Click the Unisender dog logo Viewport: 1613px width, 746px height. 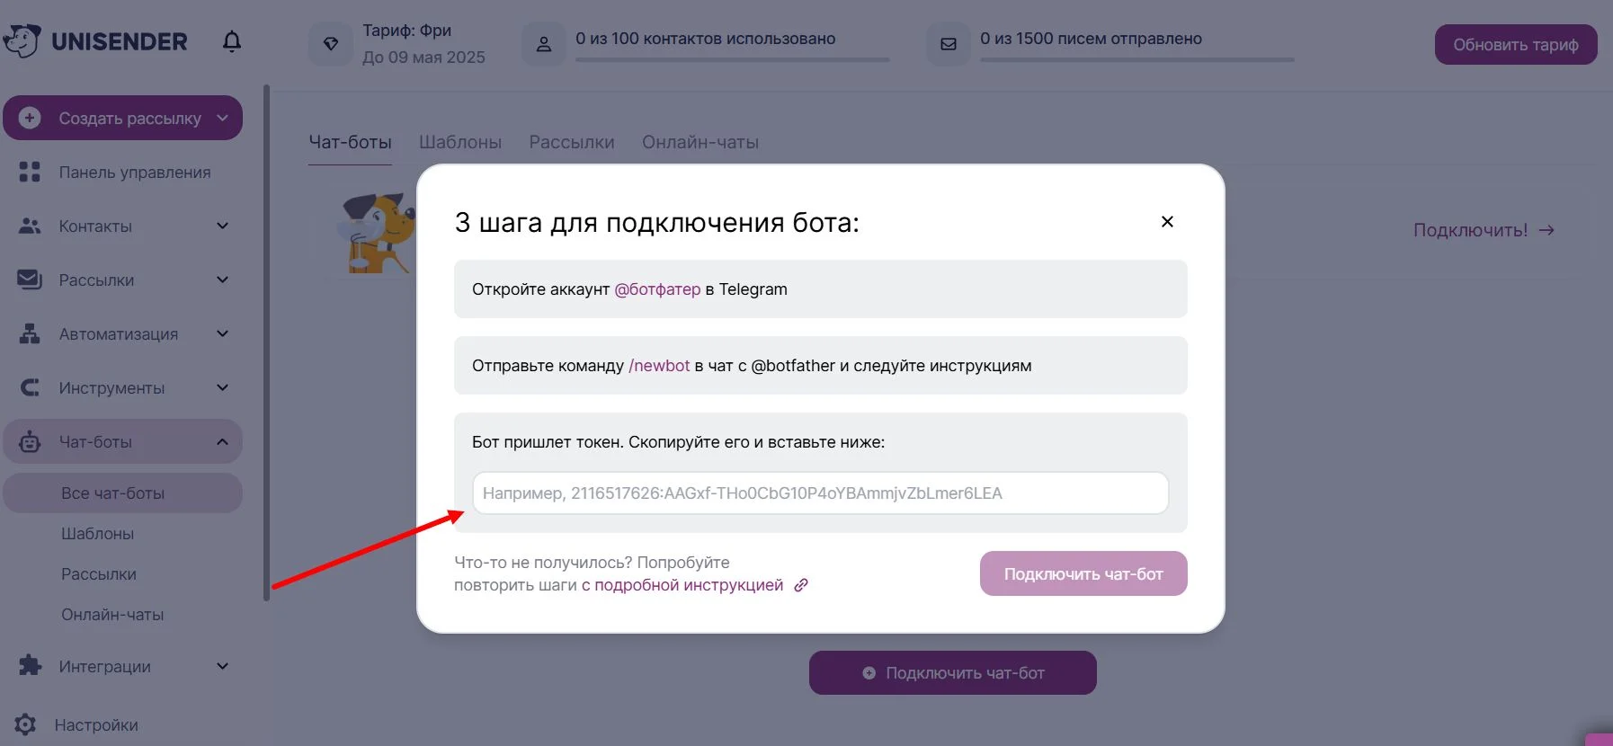pos(22,40)
